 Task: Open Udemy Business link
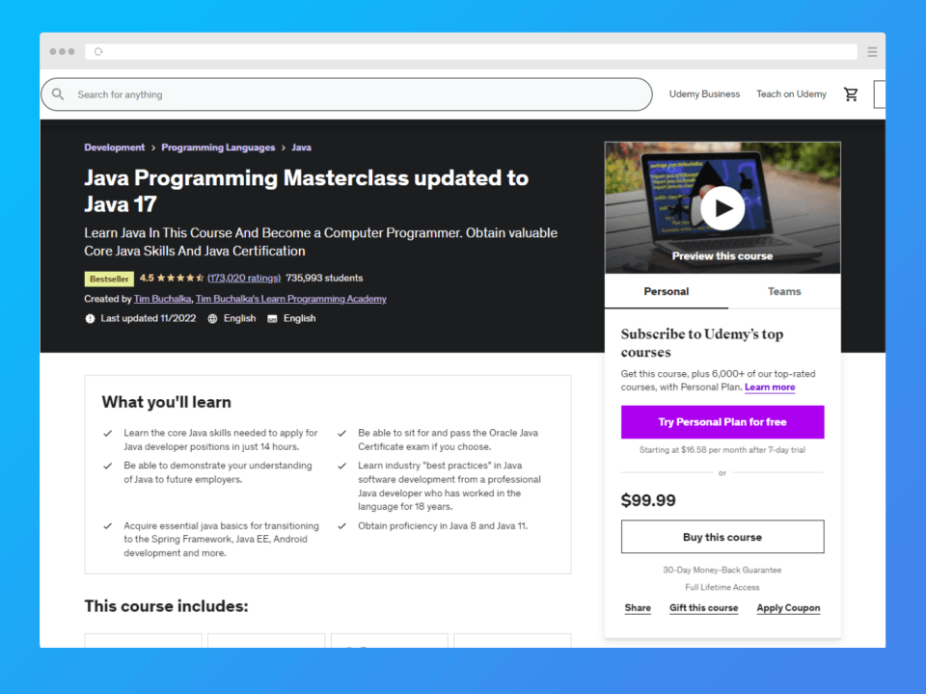[704, 93]
